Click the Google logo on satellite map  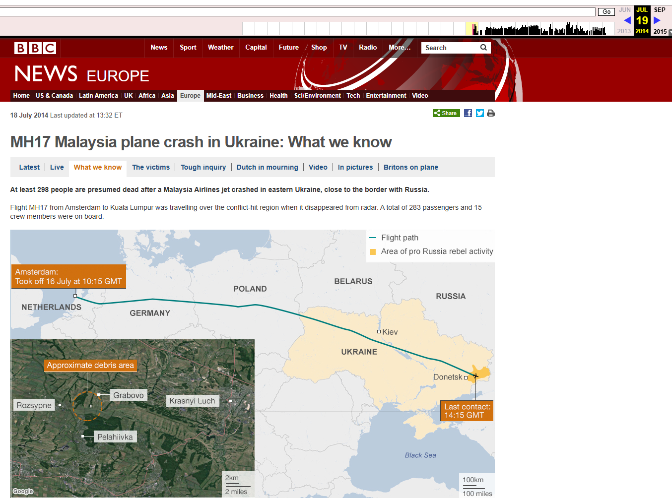tap(23, 491)
